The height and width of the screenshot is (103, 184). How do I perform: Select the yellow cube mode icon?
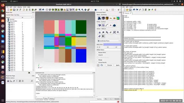(107, 18)
